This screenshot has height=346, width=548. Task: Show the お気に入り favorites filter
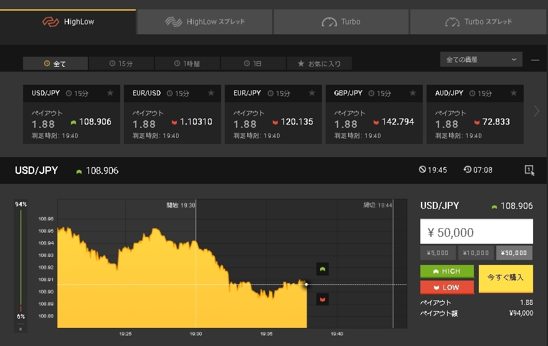click(319, 64)
